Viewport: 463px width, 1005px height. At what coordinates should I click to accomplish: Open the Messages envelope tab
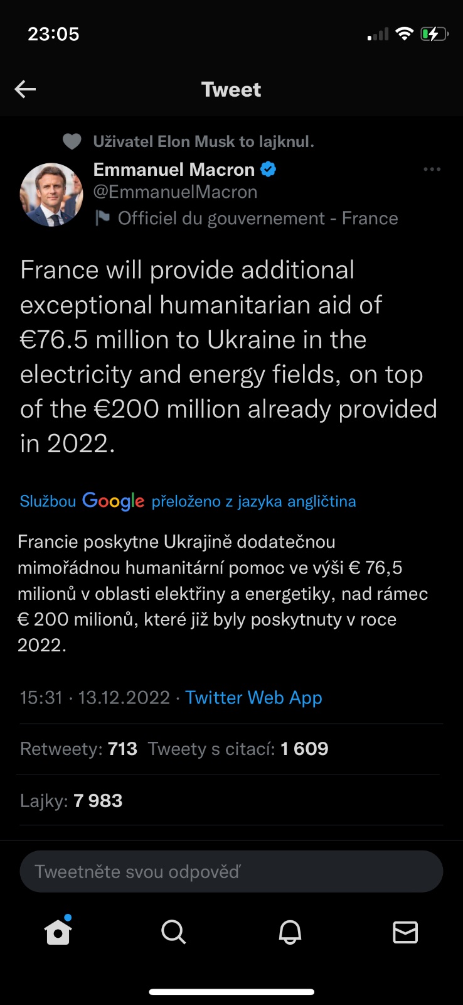405,932
